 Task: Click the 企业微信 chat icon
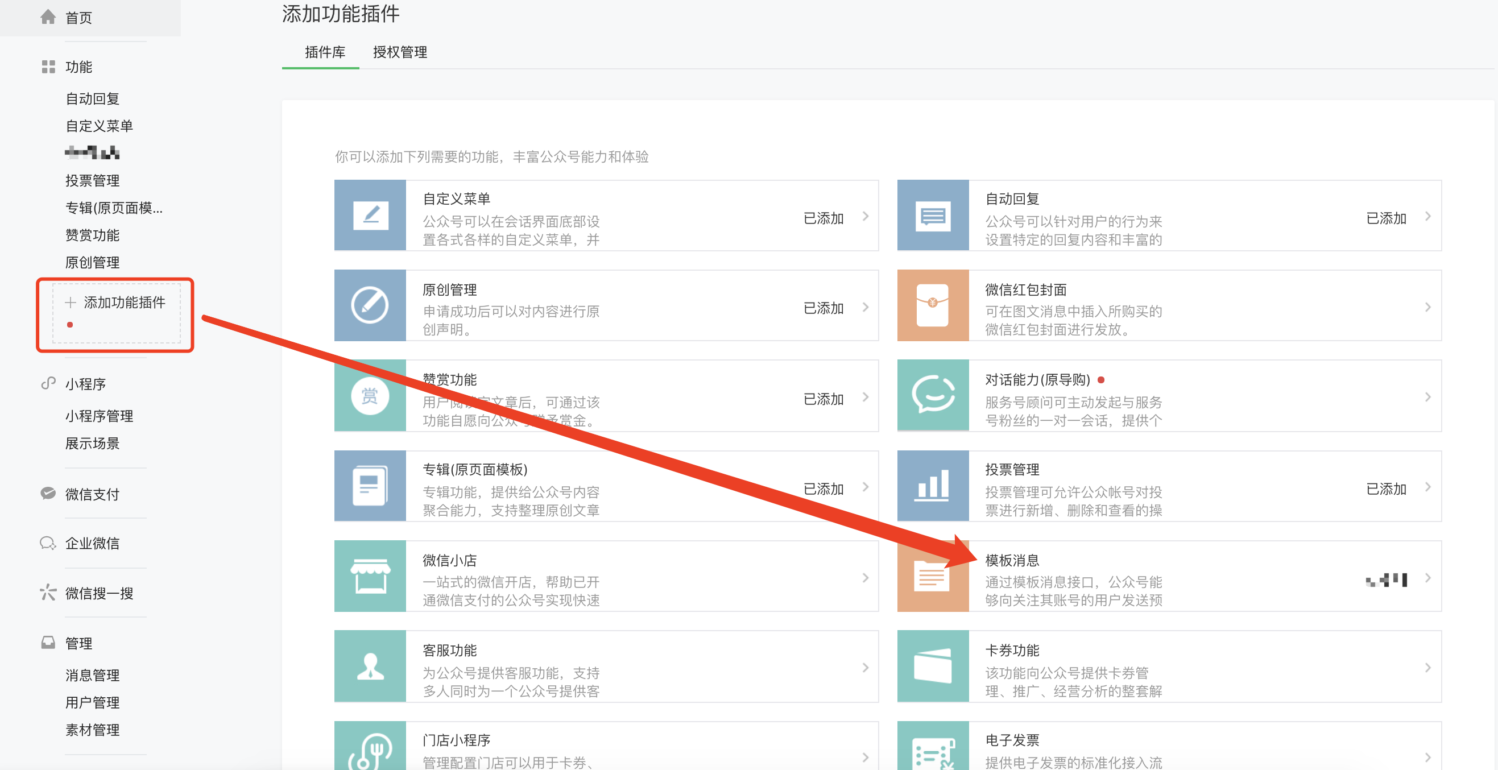coord(48,543)
